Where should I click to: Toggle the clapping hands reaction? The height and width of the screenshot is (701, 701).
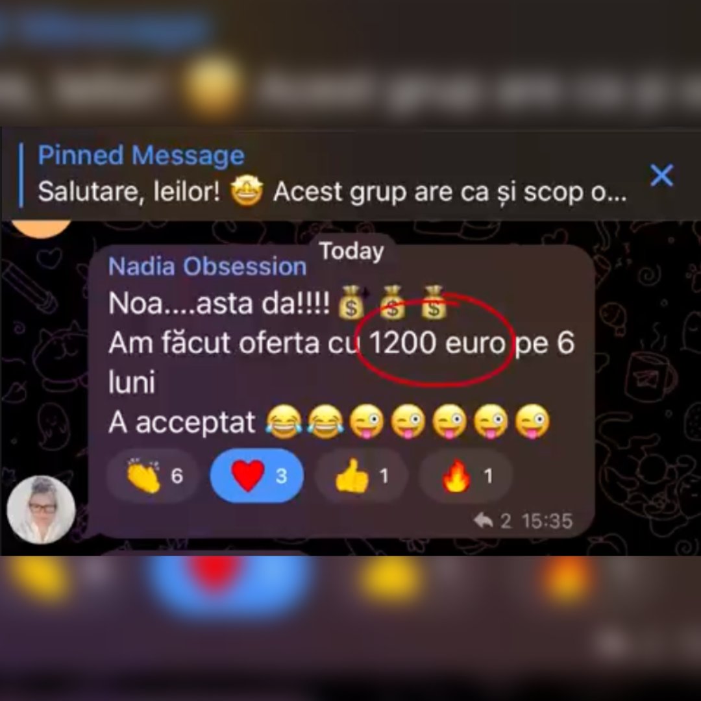tap(153, 476)
